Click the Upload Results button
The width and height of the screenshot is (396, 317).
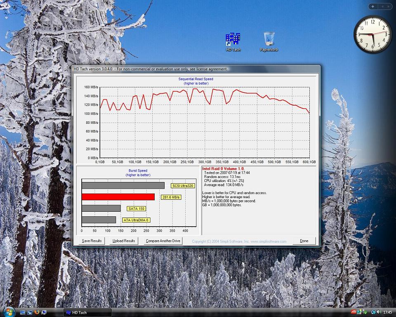[124, 241]
